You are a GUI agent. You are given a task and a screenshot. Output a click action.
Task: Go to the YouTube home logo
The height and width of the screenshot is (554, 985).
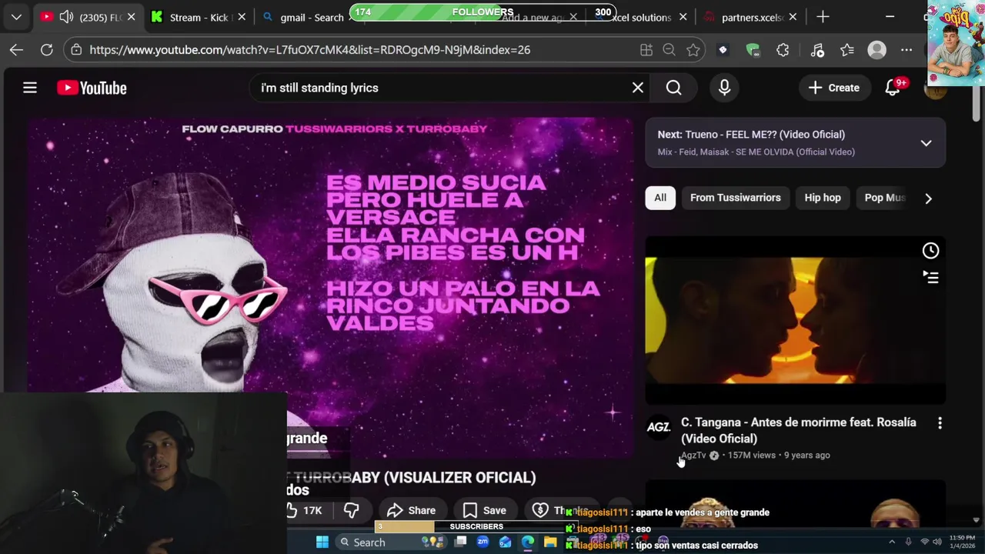coord(92,88)
